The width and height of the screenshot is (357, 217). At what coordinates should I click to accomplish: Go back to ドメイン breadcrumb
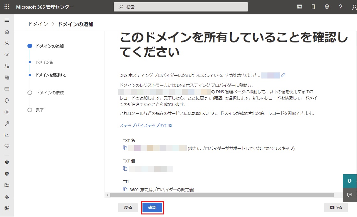pyautogui.click(x=38, y=24)
